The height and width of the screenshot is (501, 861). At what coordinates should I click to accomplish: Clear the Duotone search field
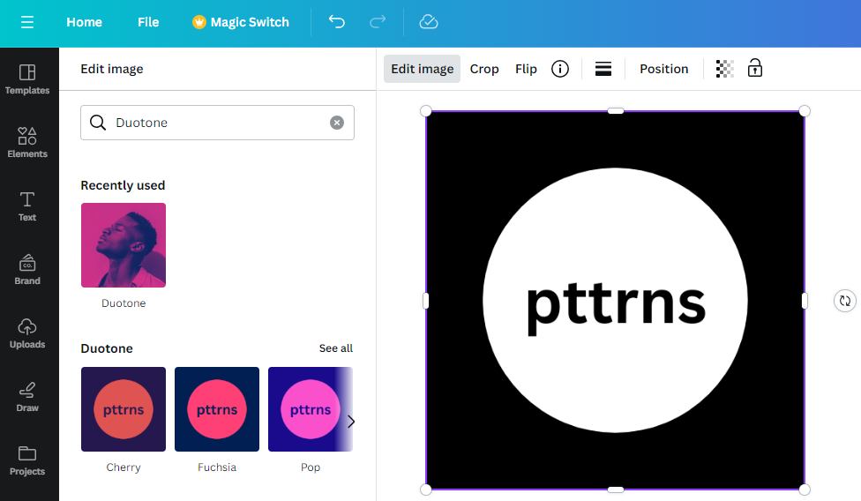point(337,123)
